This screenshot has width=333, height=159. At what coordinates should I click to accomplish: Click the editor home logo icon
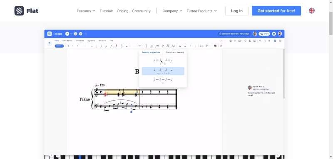[x=50, y=34]
